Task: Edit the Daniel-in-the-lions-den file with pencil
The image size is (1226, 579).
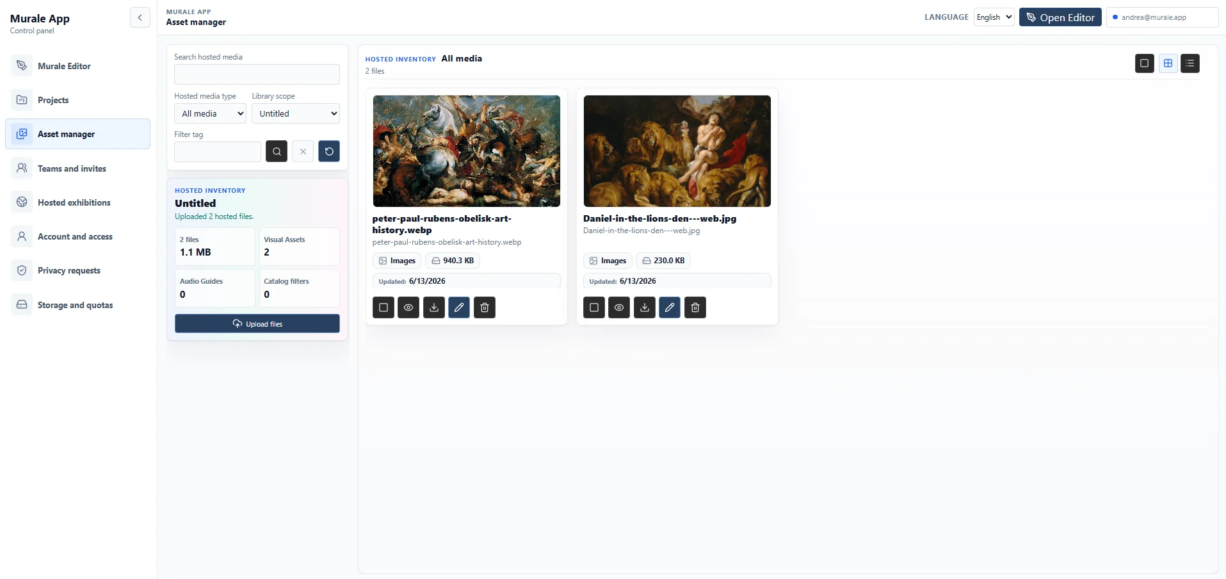Action: coord(670,307)
